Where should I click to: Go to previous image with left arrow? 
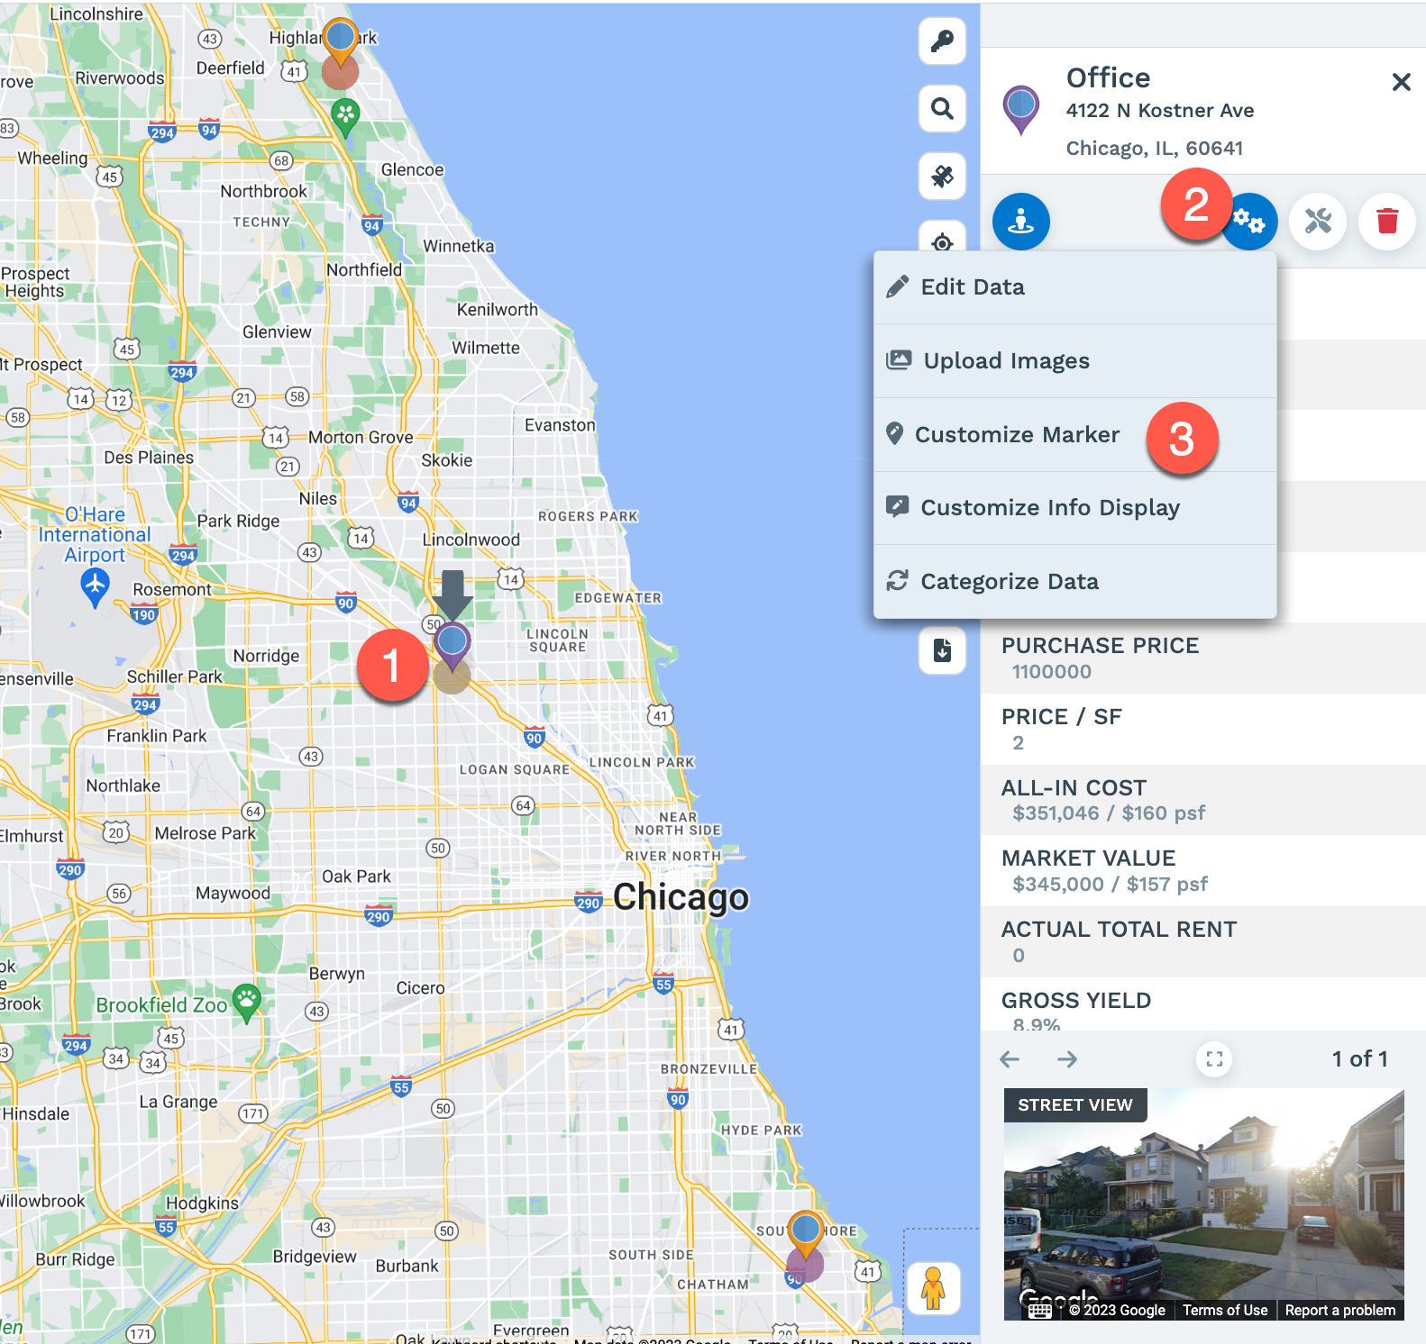1010,1059
